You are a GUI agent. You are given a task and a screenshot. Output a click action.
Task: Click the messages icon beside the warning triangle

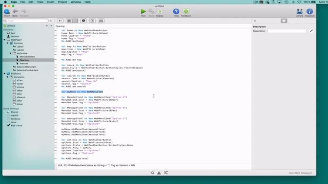click(166, 173)
